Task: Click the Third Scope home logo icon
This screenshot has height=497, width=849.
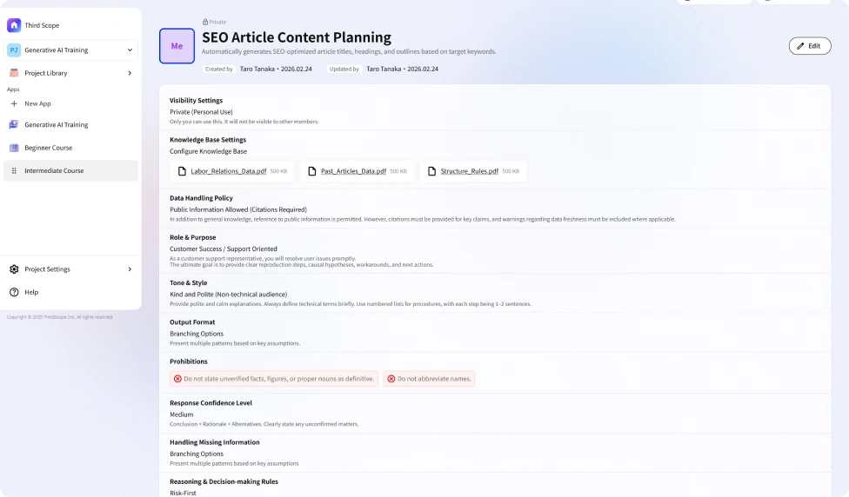Action: coord(14,25)
